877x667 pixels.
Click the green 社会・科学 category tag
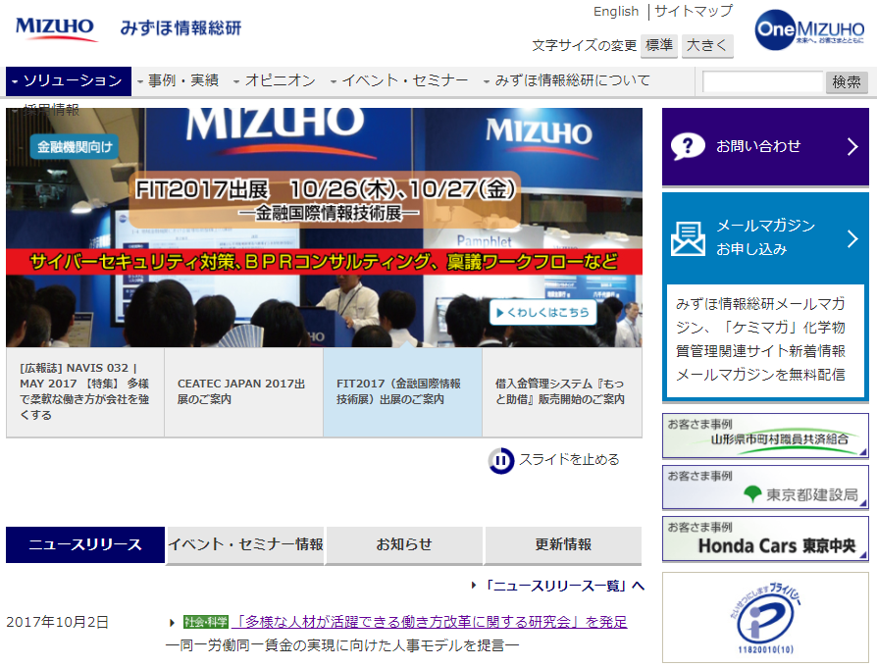pyautogui.click(x=205, y=622)
